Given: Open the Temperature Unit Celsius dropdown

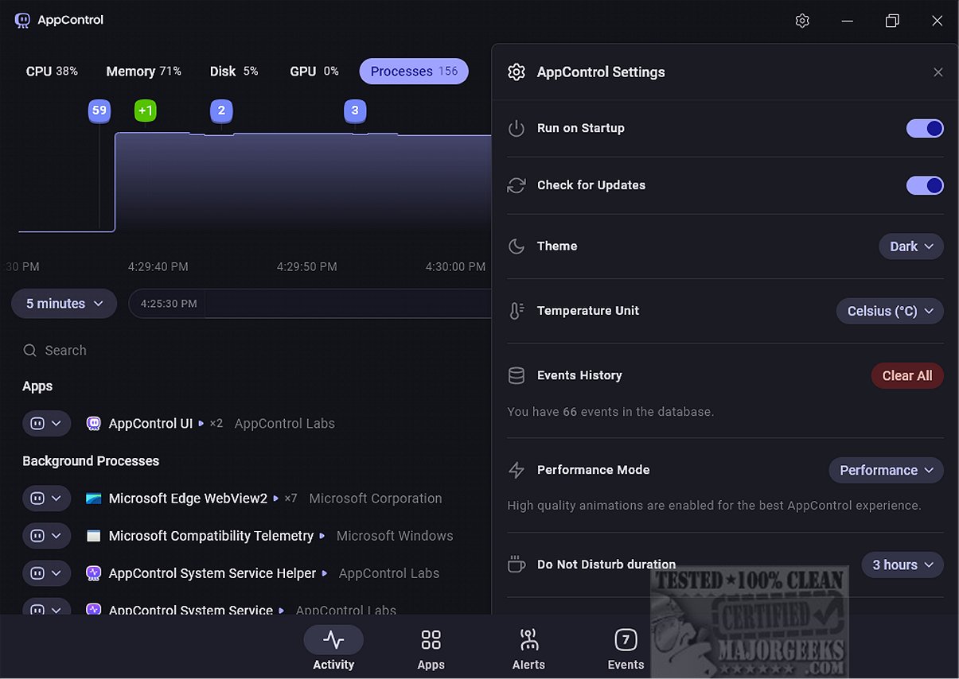Looking at the screenshot, I should pos(890,311).
